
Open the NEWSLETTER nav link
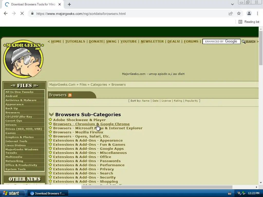pos(152,41)
